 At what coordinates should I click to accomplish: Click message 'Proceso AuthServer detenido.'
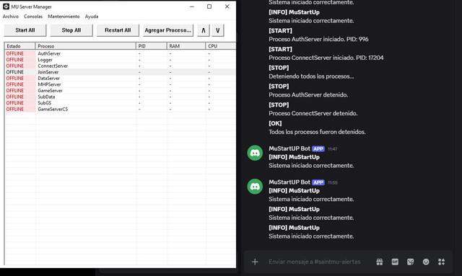[x=308, y=94]
